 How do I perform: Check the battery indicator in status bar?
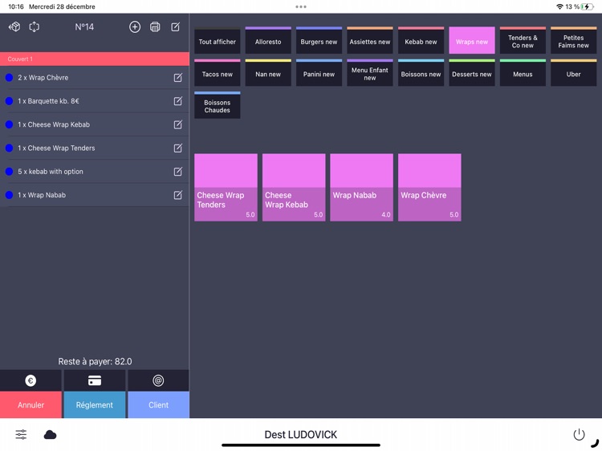[588, 6]
